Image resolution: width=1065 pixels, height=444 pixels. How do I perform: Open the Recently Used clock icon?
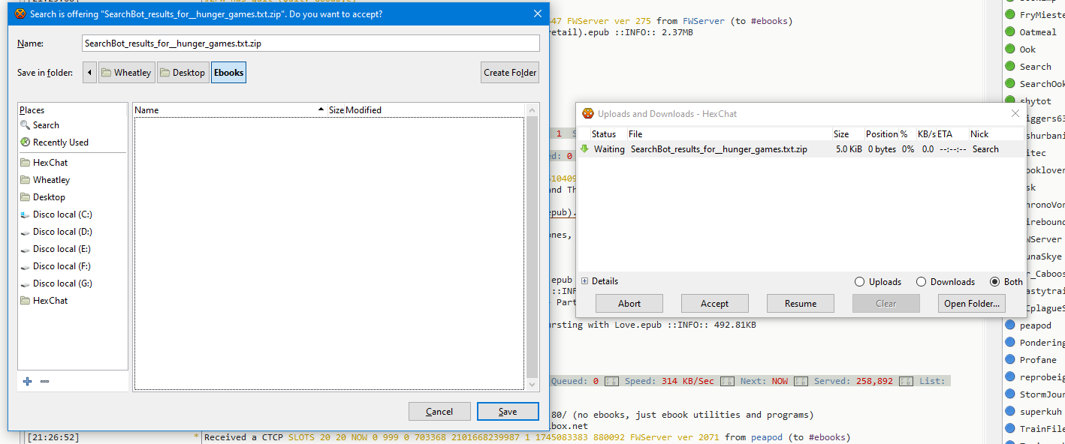(x=25, y=142)
